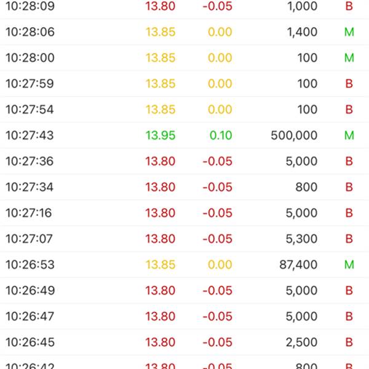Select the B indicator on the 10:26:47 row
Viewport: 369px width, 369px height.
click(x=349, y=316)
